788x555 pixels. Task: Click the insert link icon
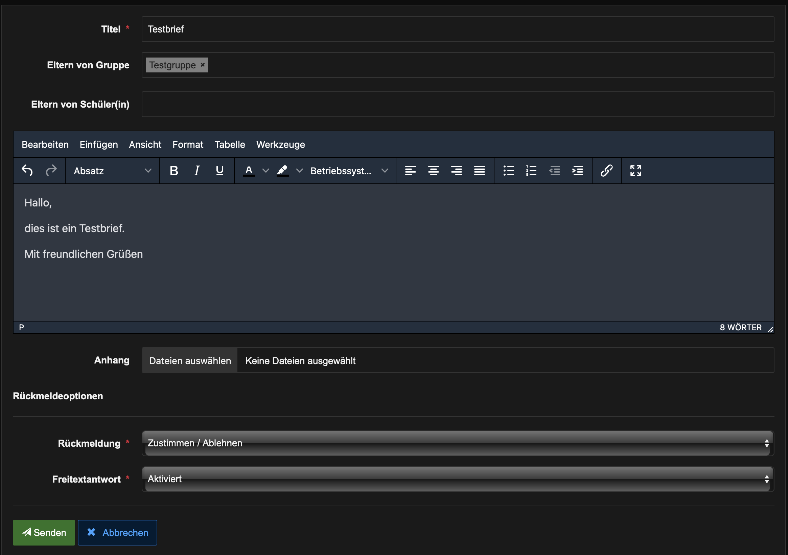[x=606, y=171]
